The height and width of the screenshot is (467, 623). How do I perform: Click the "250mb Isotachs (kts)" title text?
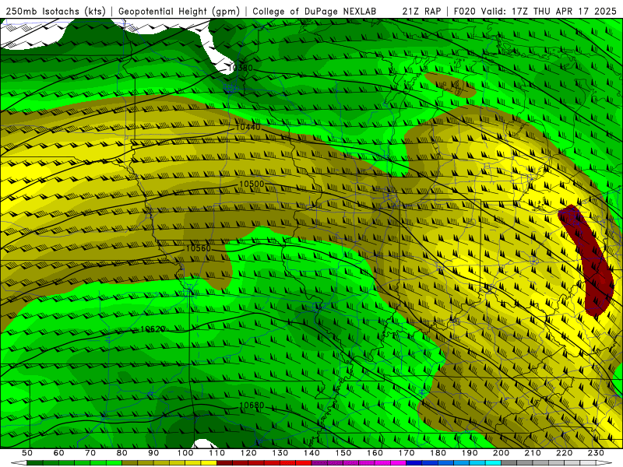[x=55, y=11]
